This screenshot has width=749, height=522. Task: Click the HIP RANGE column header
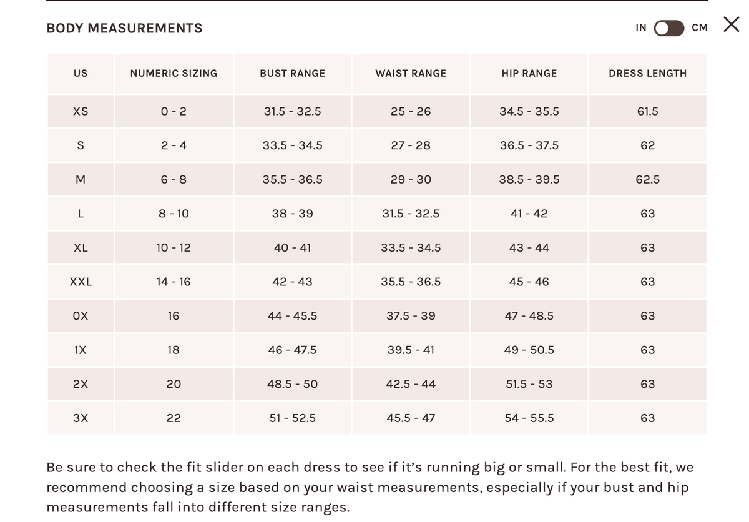(529, 74)
